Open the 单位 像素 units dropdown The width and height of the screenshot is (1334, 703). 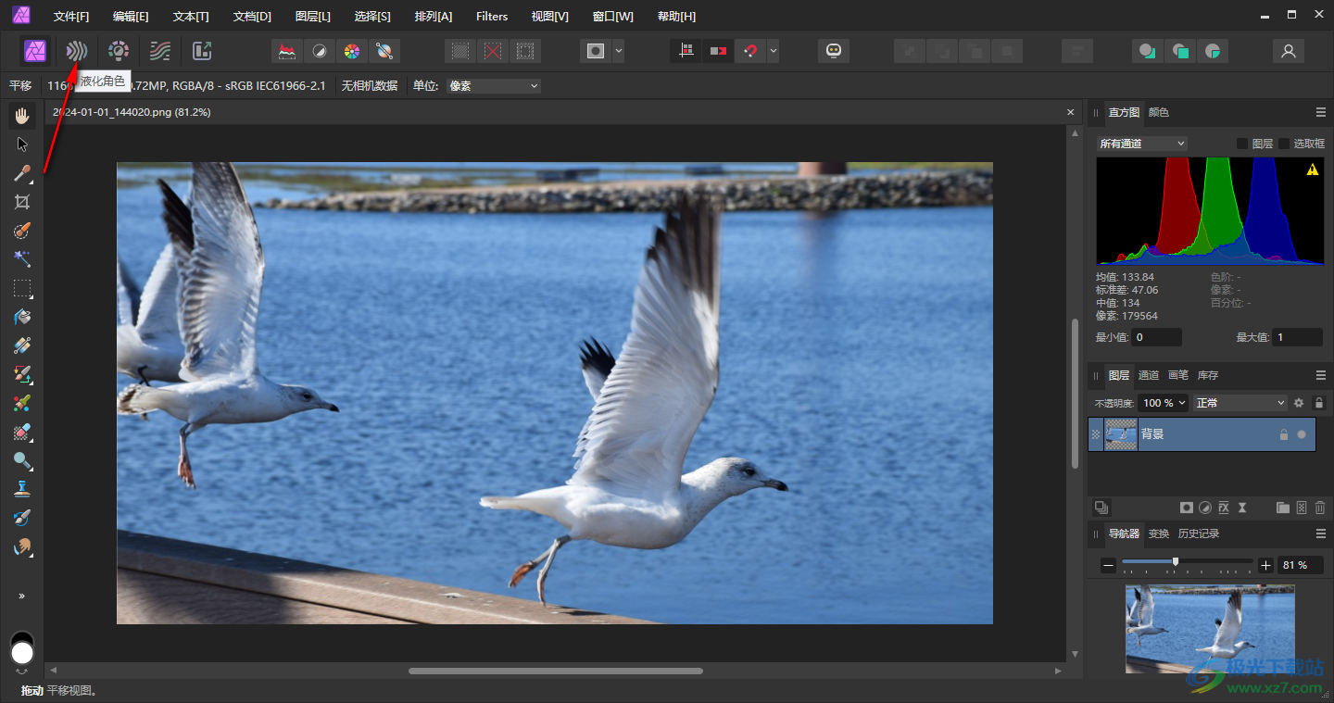pos(493,86)
